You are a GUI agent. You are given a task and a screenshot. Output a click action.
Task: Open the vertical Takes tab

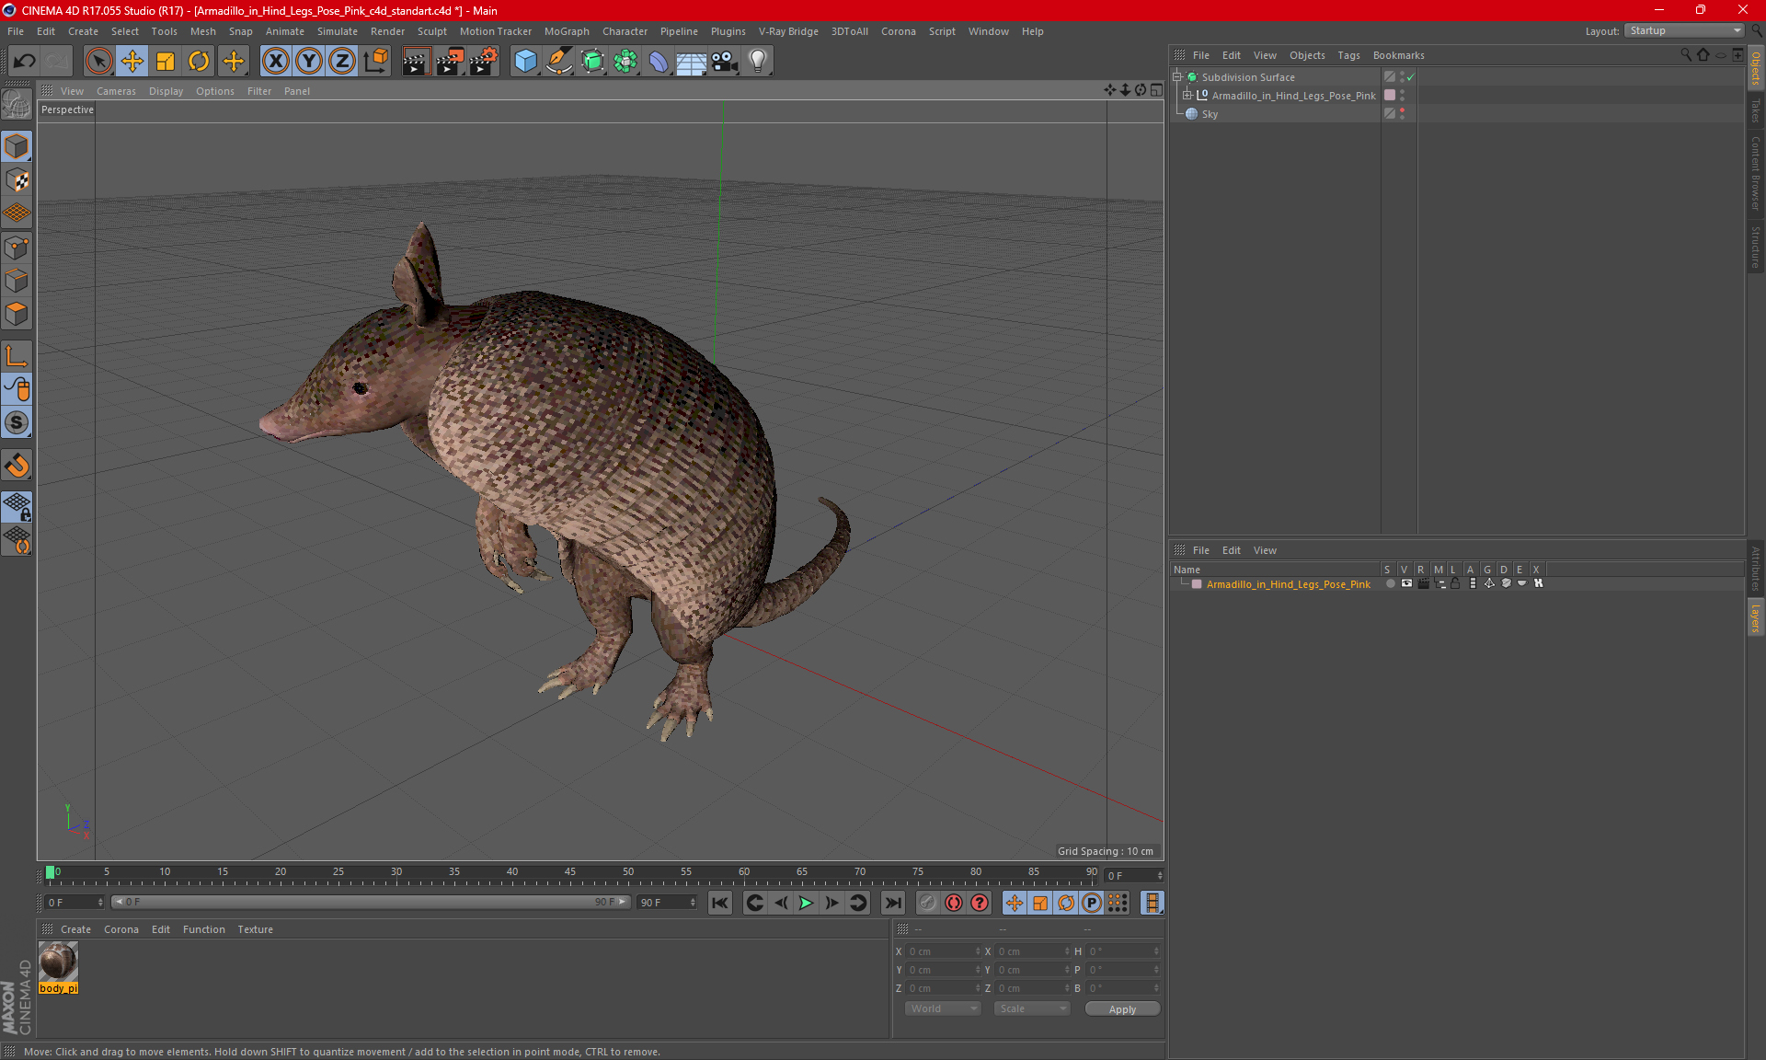(x=1756, y=110)
